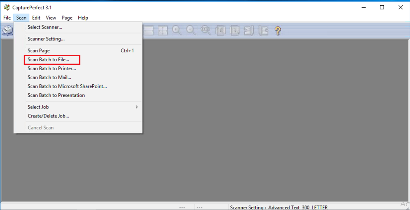410x210 pixels.
Task: Minimize the CapturePerfect window
Action: click(x=363, y=7)
